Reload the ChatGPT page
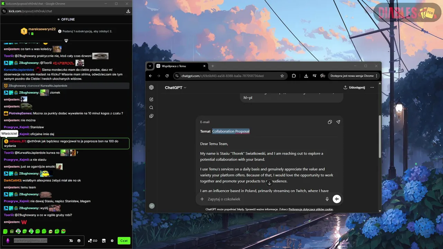 tap(167, 76)
